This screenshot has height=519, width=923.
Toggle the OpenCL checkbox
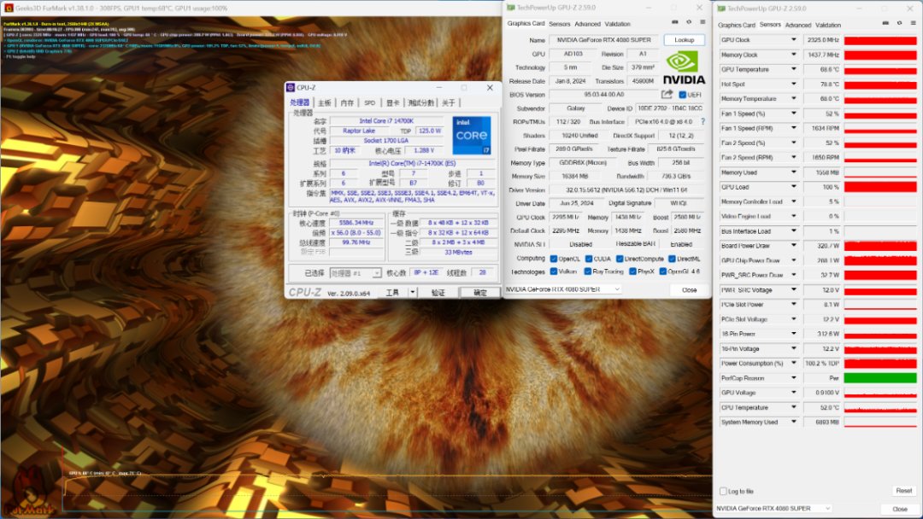(x=553, y=259)
